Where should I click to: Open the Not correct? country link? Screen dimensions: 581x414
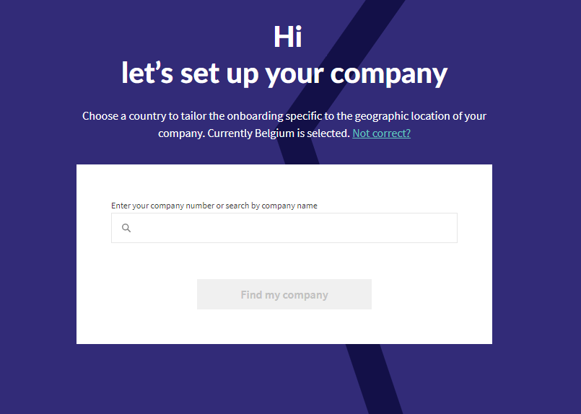(x=381, y=133)
